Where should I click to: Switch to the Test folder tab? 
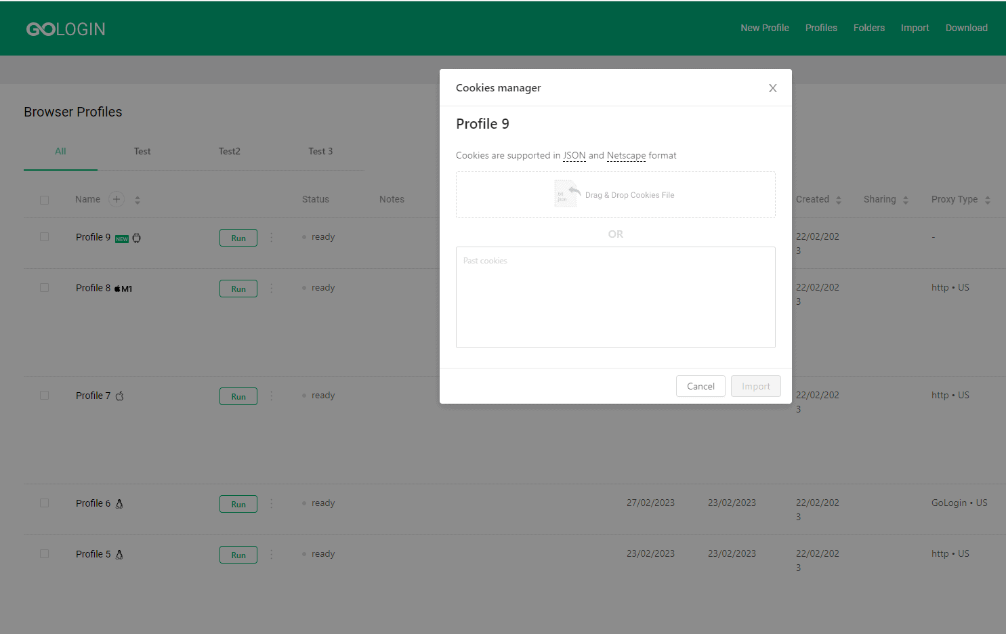tap(142, 151)
